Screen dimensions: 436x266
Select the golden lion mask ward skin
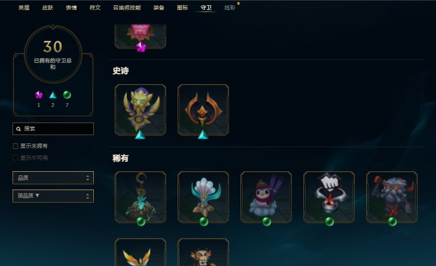pyautogui.click(x=140, y=110)
